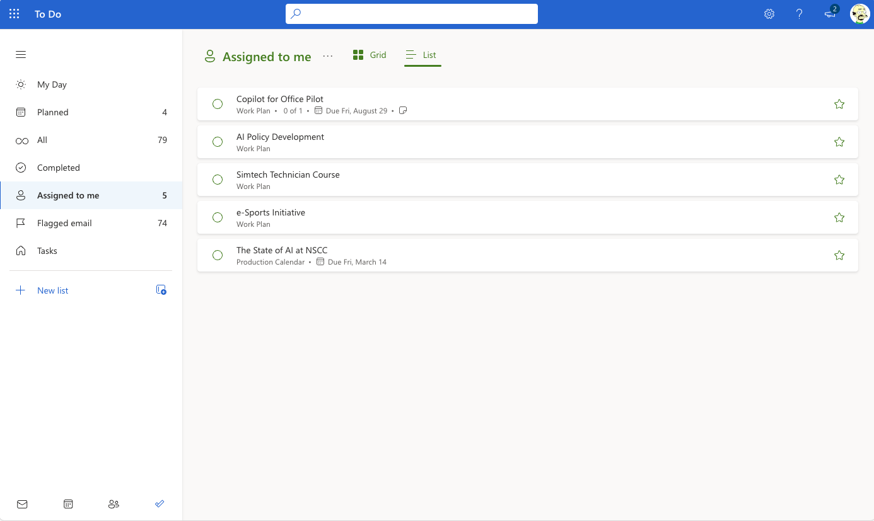Open the What's New megaphone icon
This screenshot has height=521, width=874.
click(830, 14)
